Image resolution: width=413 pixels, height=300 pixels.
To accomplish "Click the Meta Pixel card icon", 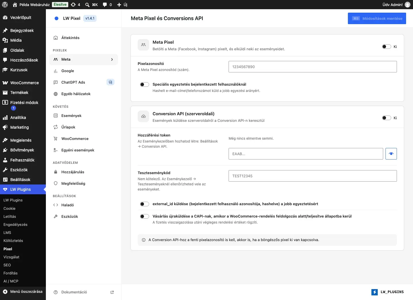I will (143, 45).
